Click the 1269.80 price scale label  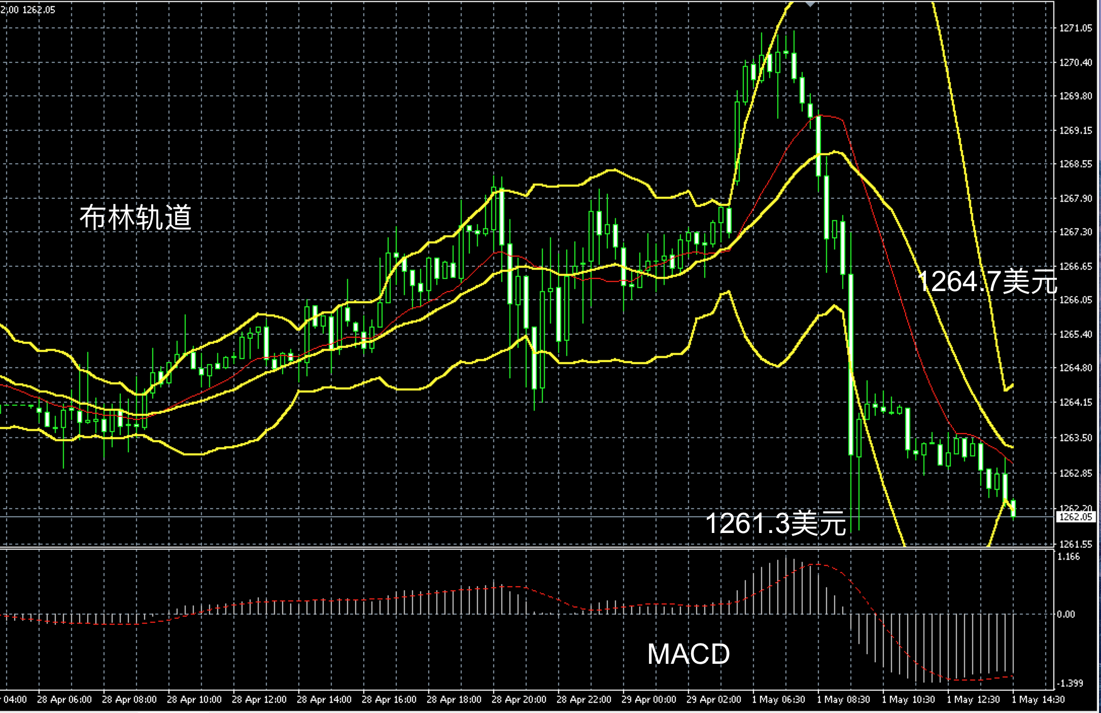(1075, 96)
